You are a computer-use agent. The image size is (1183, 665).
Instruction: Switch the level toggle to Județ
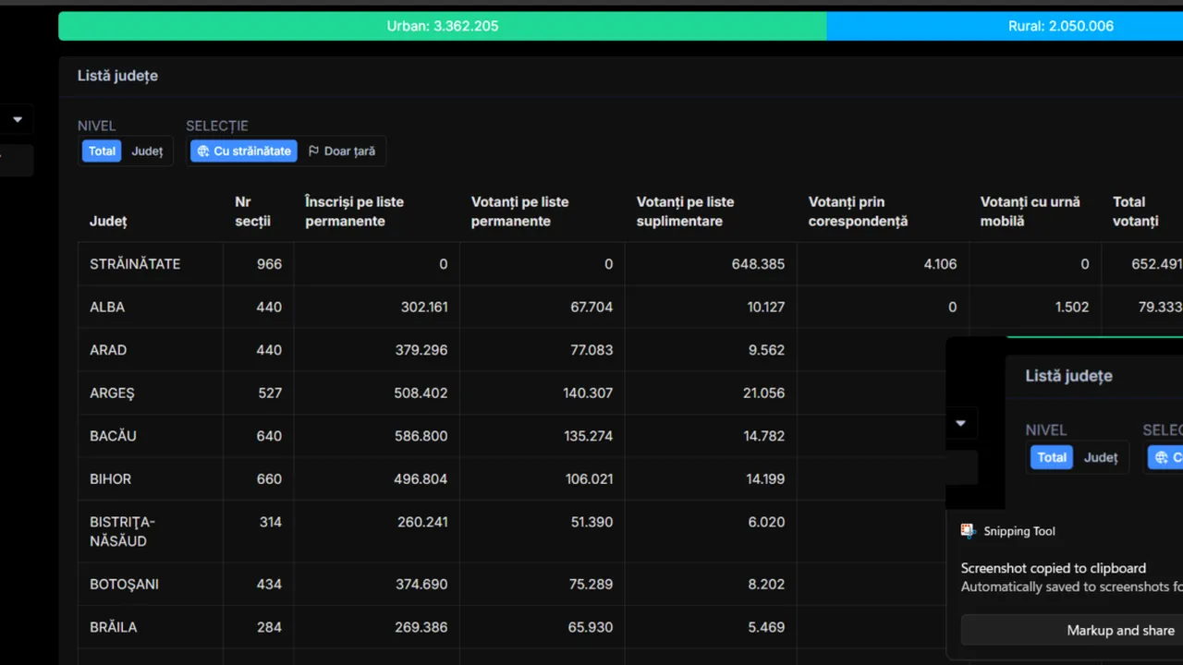147,151
